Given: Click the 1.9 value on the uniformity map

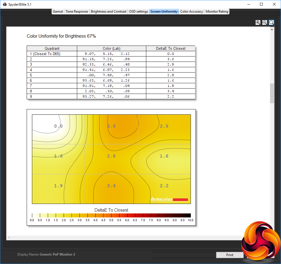Looking at the screenshot, I should pos(58,186).
